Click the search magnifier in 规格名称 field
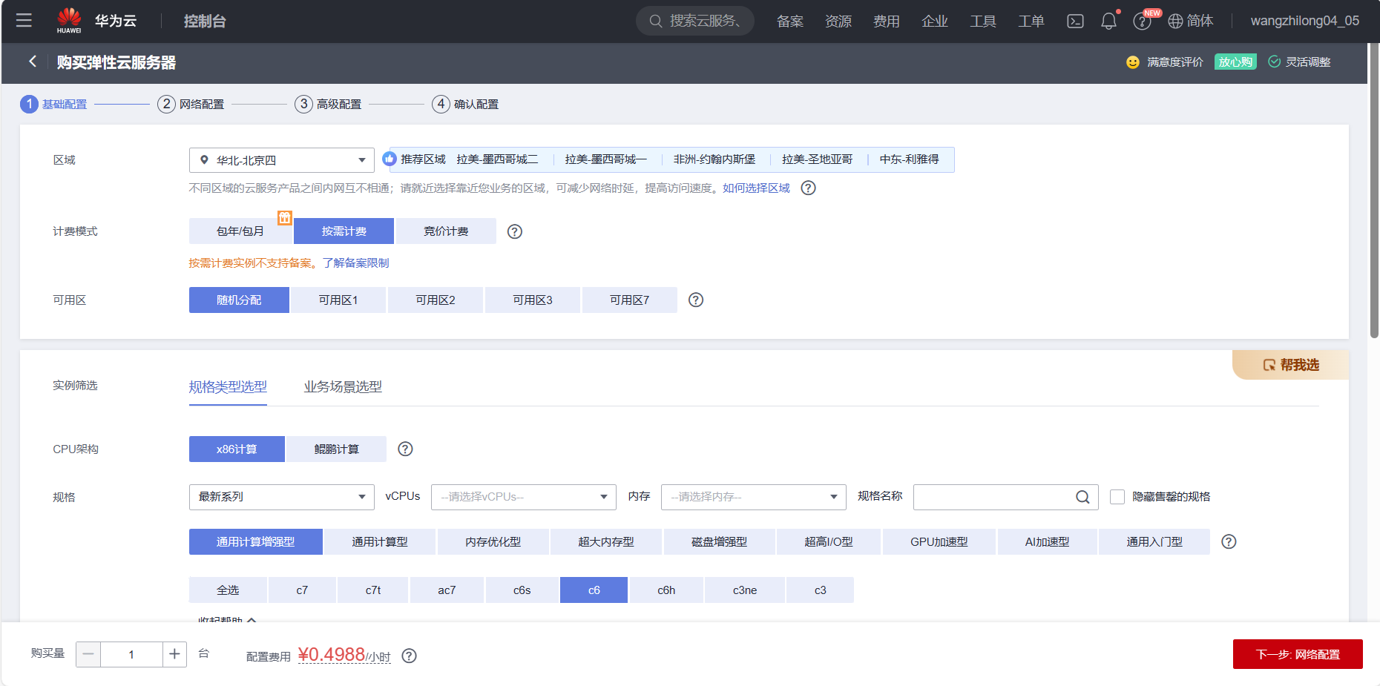Screen dimensions: 1380x686 [x=1082, y=497]
